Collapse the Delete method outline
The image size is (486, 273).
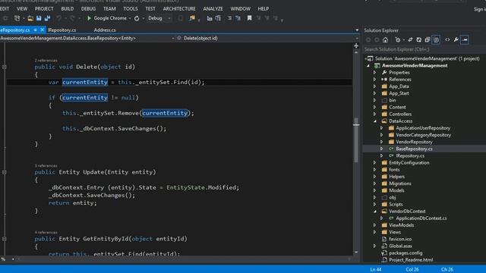pos(4,67)
